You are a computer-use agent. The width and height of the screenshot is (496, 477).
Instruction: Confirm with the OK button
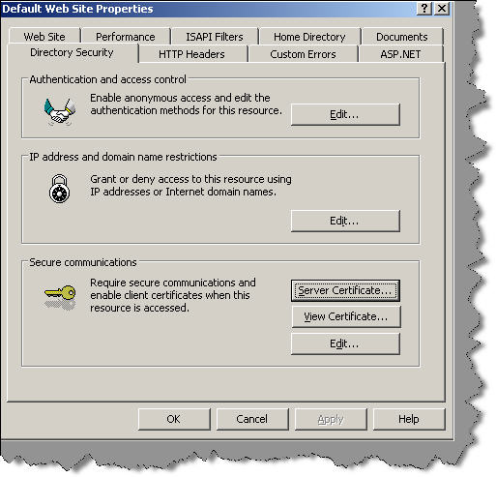pyautogui.click(x=174, y=419)
